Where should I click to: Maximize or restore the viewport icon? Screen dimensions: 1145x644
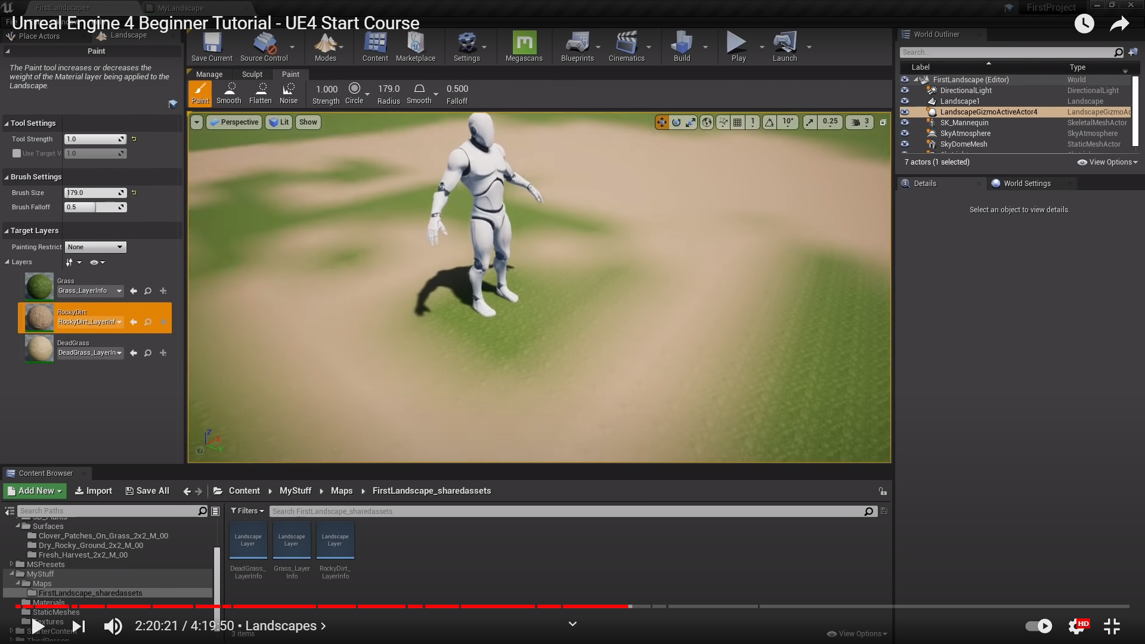(883, 122)
